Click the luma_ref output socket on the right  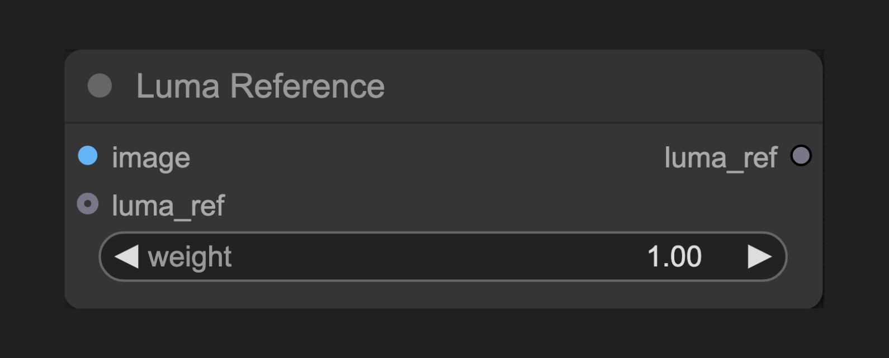[801, 156]
